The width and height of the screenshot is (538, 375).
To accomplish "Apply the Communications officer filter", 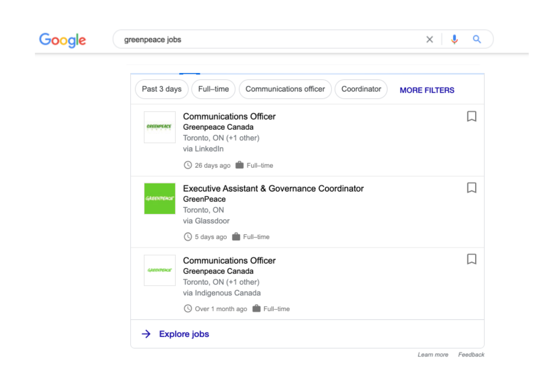I will [285, 89].
